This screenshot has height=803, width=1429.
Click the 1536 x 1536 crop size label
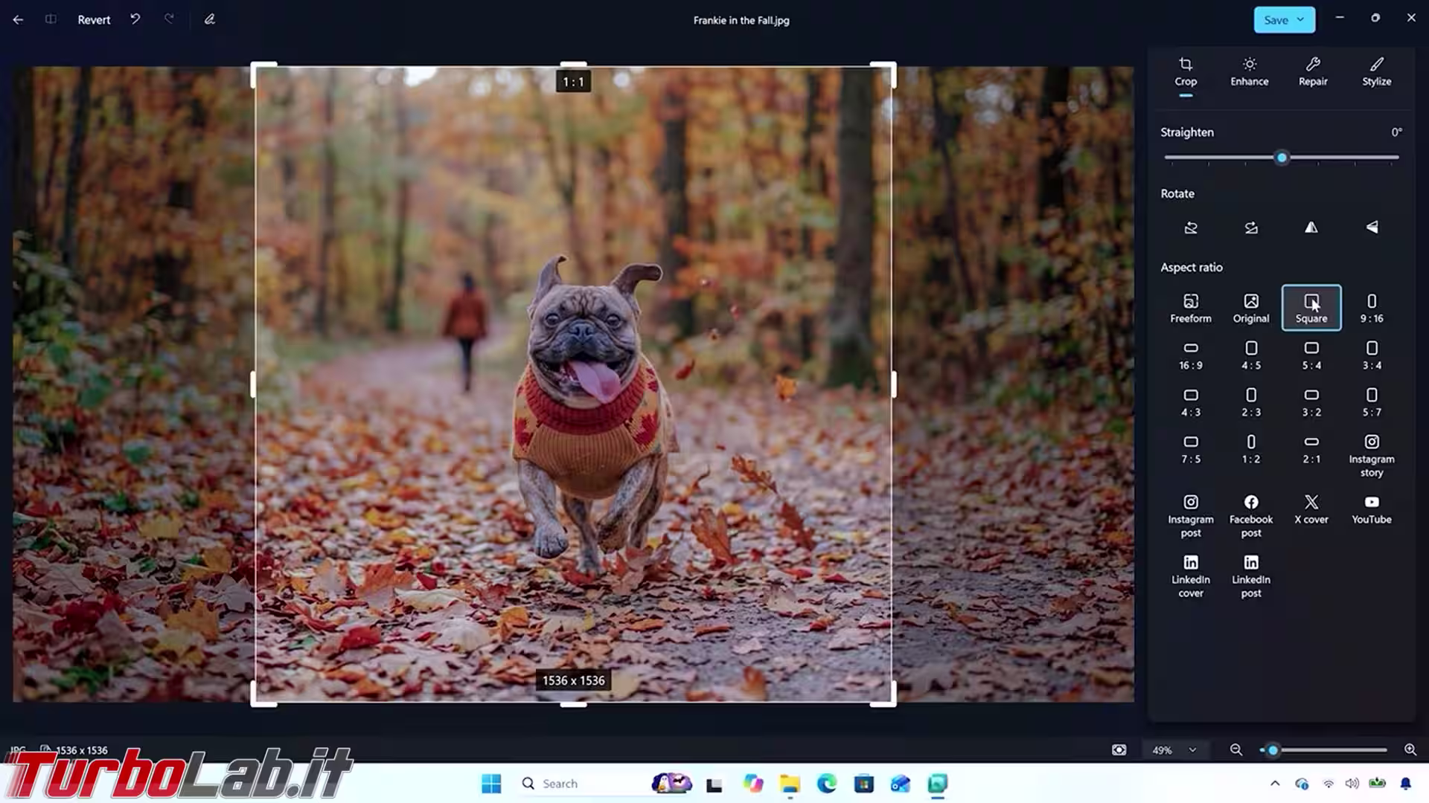(x=573, y=680)
